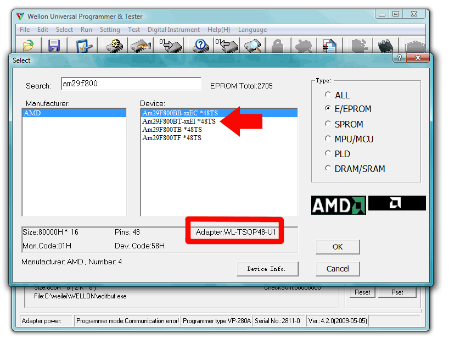The width and height of the screenshot is (449, 344).
Task: Select device Am29F800BB-xxEC *48TS
Action: pyautogui.click(x=219, y=113)
